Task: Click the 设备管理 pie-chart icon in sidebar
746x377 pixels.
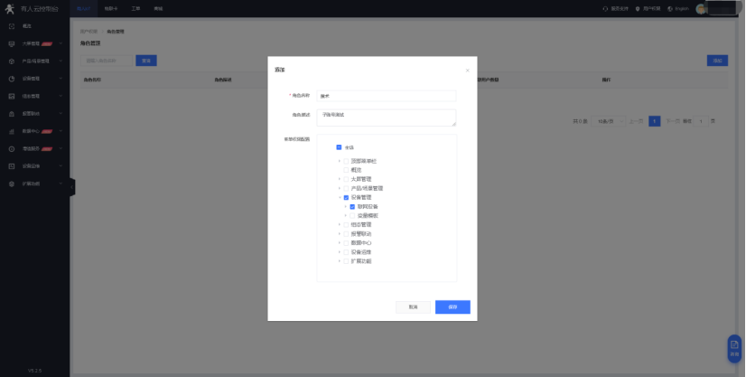Action: click(x=11, y=79)
